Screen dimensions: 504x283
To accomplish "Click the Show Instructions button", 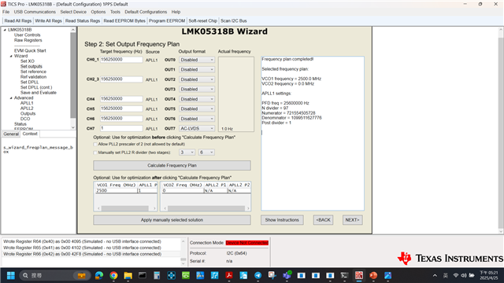I will pyautogui.click(x=282, y=220).
